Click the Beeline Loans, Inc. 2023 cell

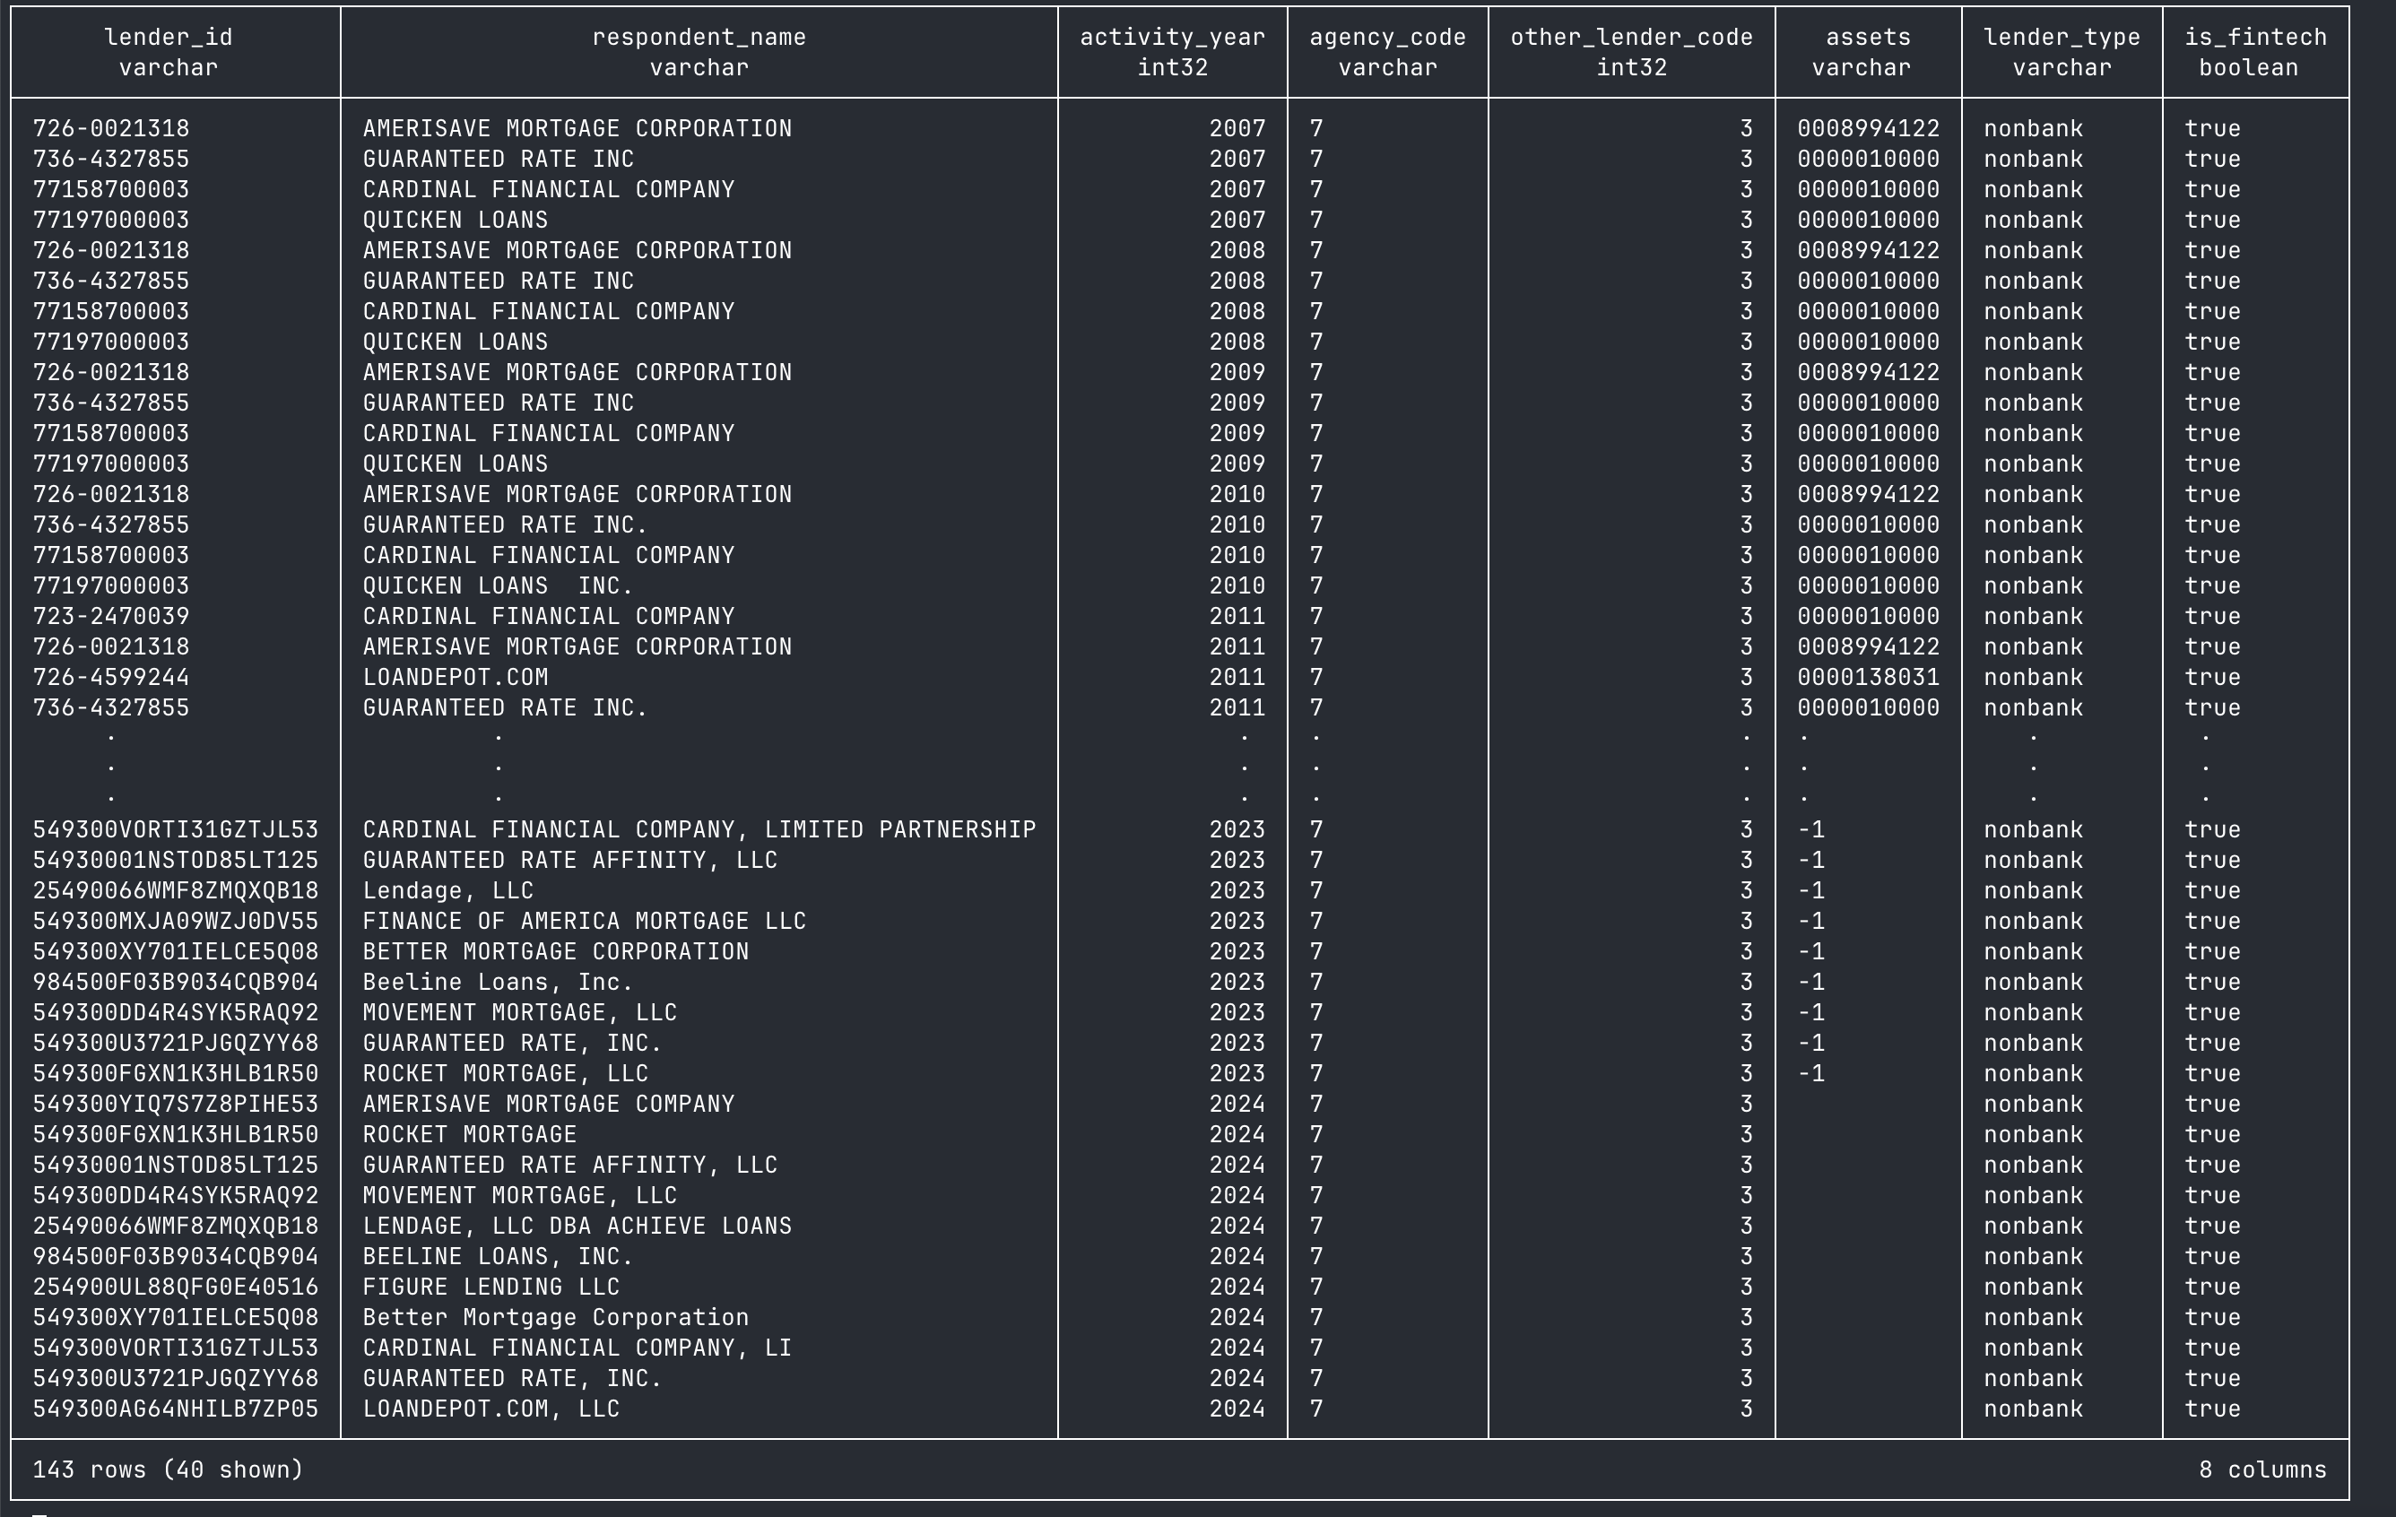(x=498, y=983)
